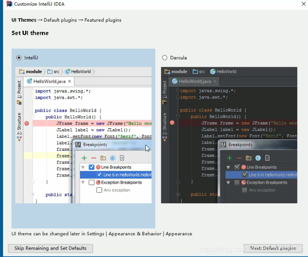
Task: Click group-by-file document icon in light preview
Action: [122, 158]
